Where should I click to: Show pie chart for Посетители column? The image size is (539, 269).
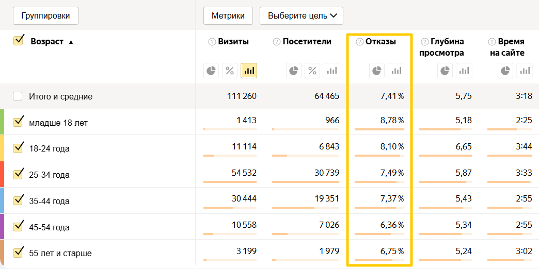coord(293,71)
